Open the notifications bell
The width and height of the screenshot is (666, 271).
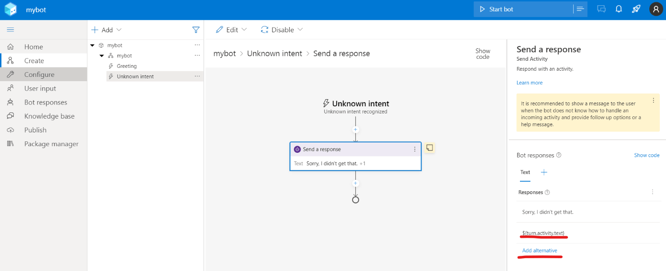619,9
